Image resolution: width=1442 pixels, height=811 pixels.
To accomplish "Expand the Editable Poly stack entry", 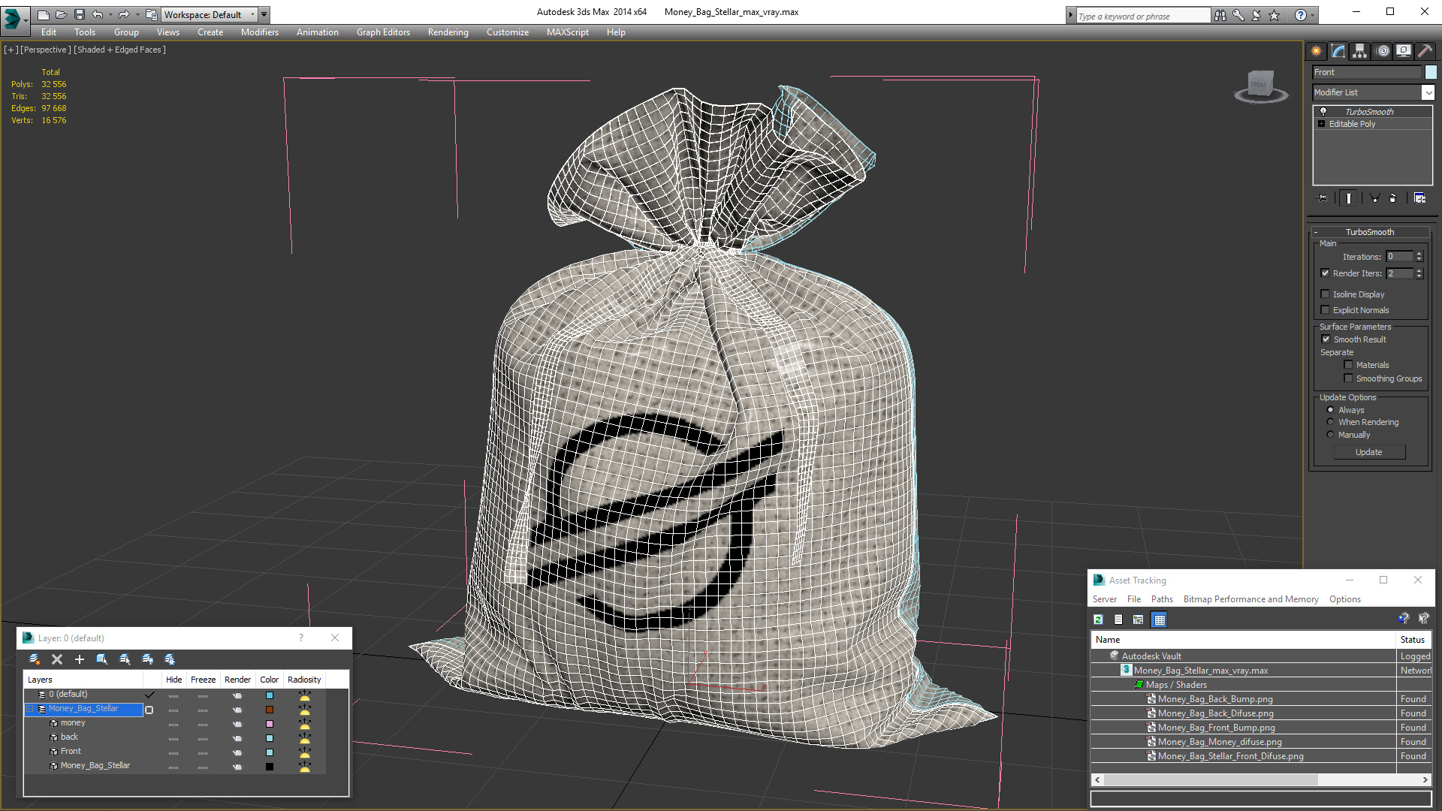I will (x=1321, y=124).
